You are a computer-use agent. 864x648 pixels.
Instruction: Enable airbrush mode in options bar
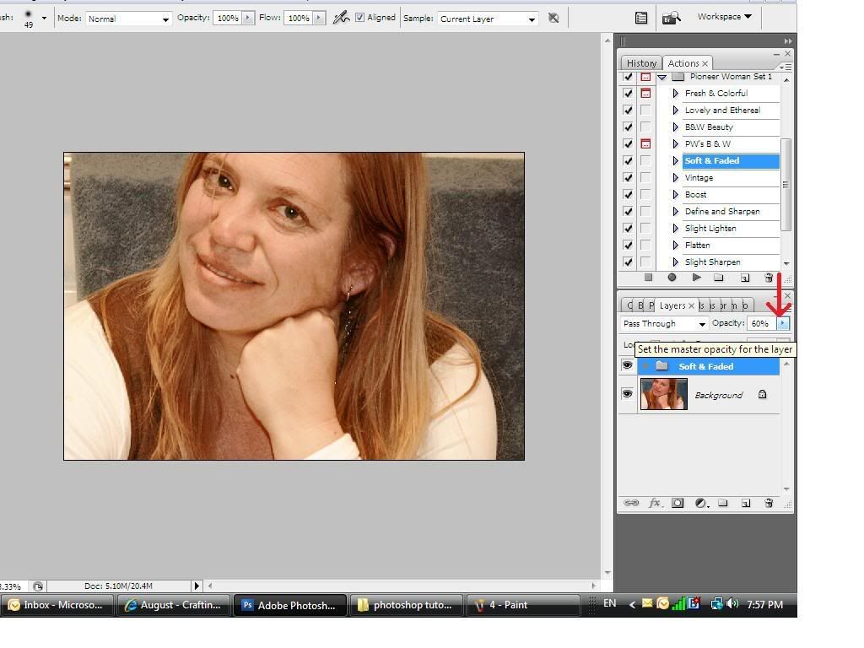pos(341,18)
